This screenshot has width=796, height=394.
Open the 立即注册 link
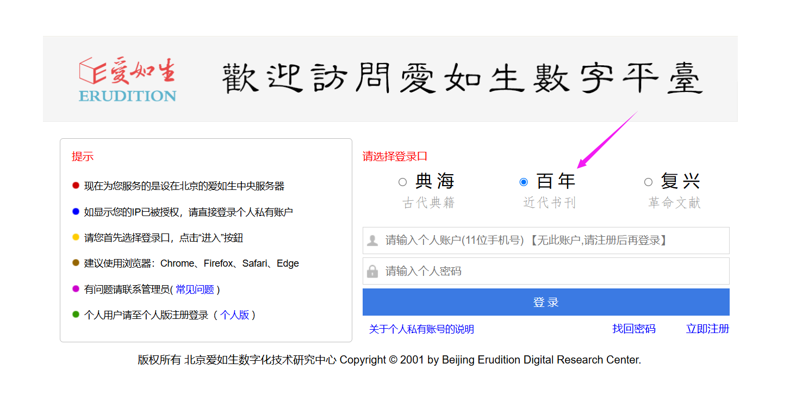pyautogui.click(x=708, y=329)
